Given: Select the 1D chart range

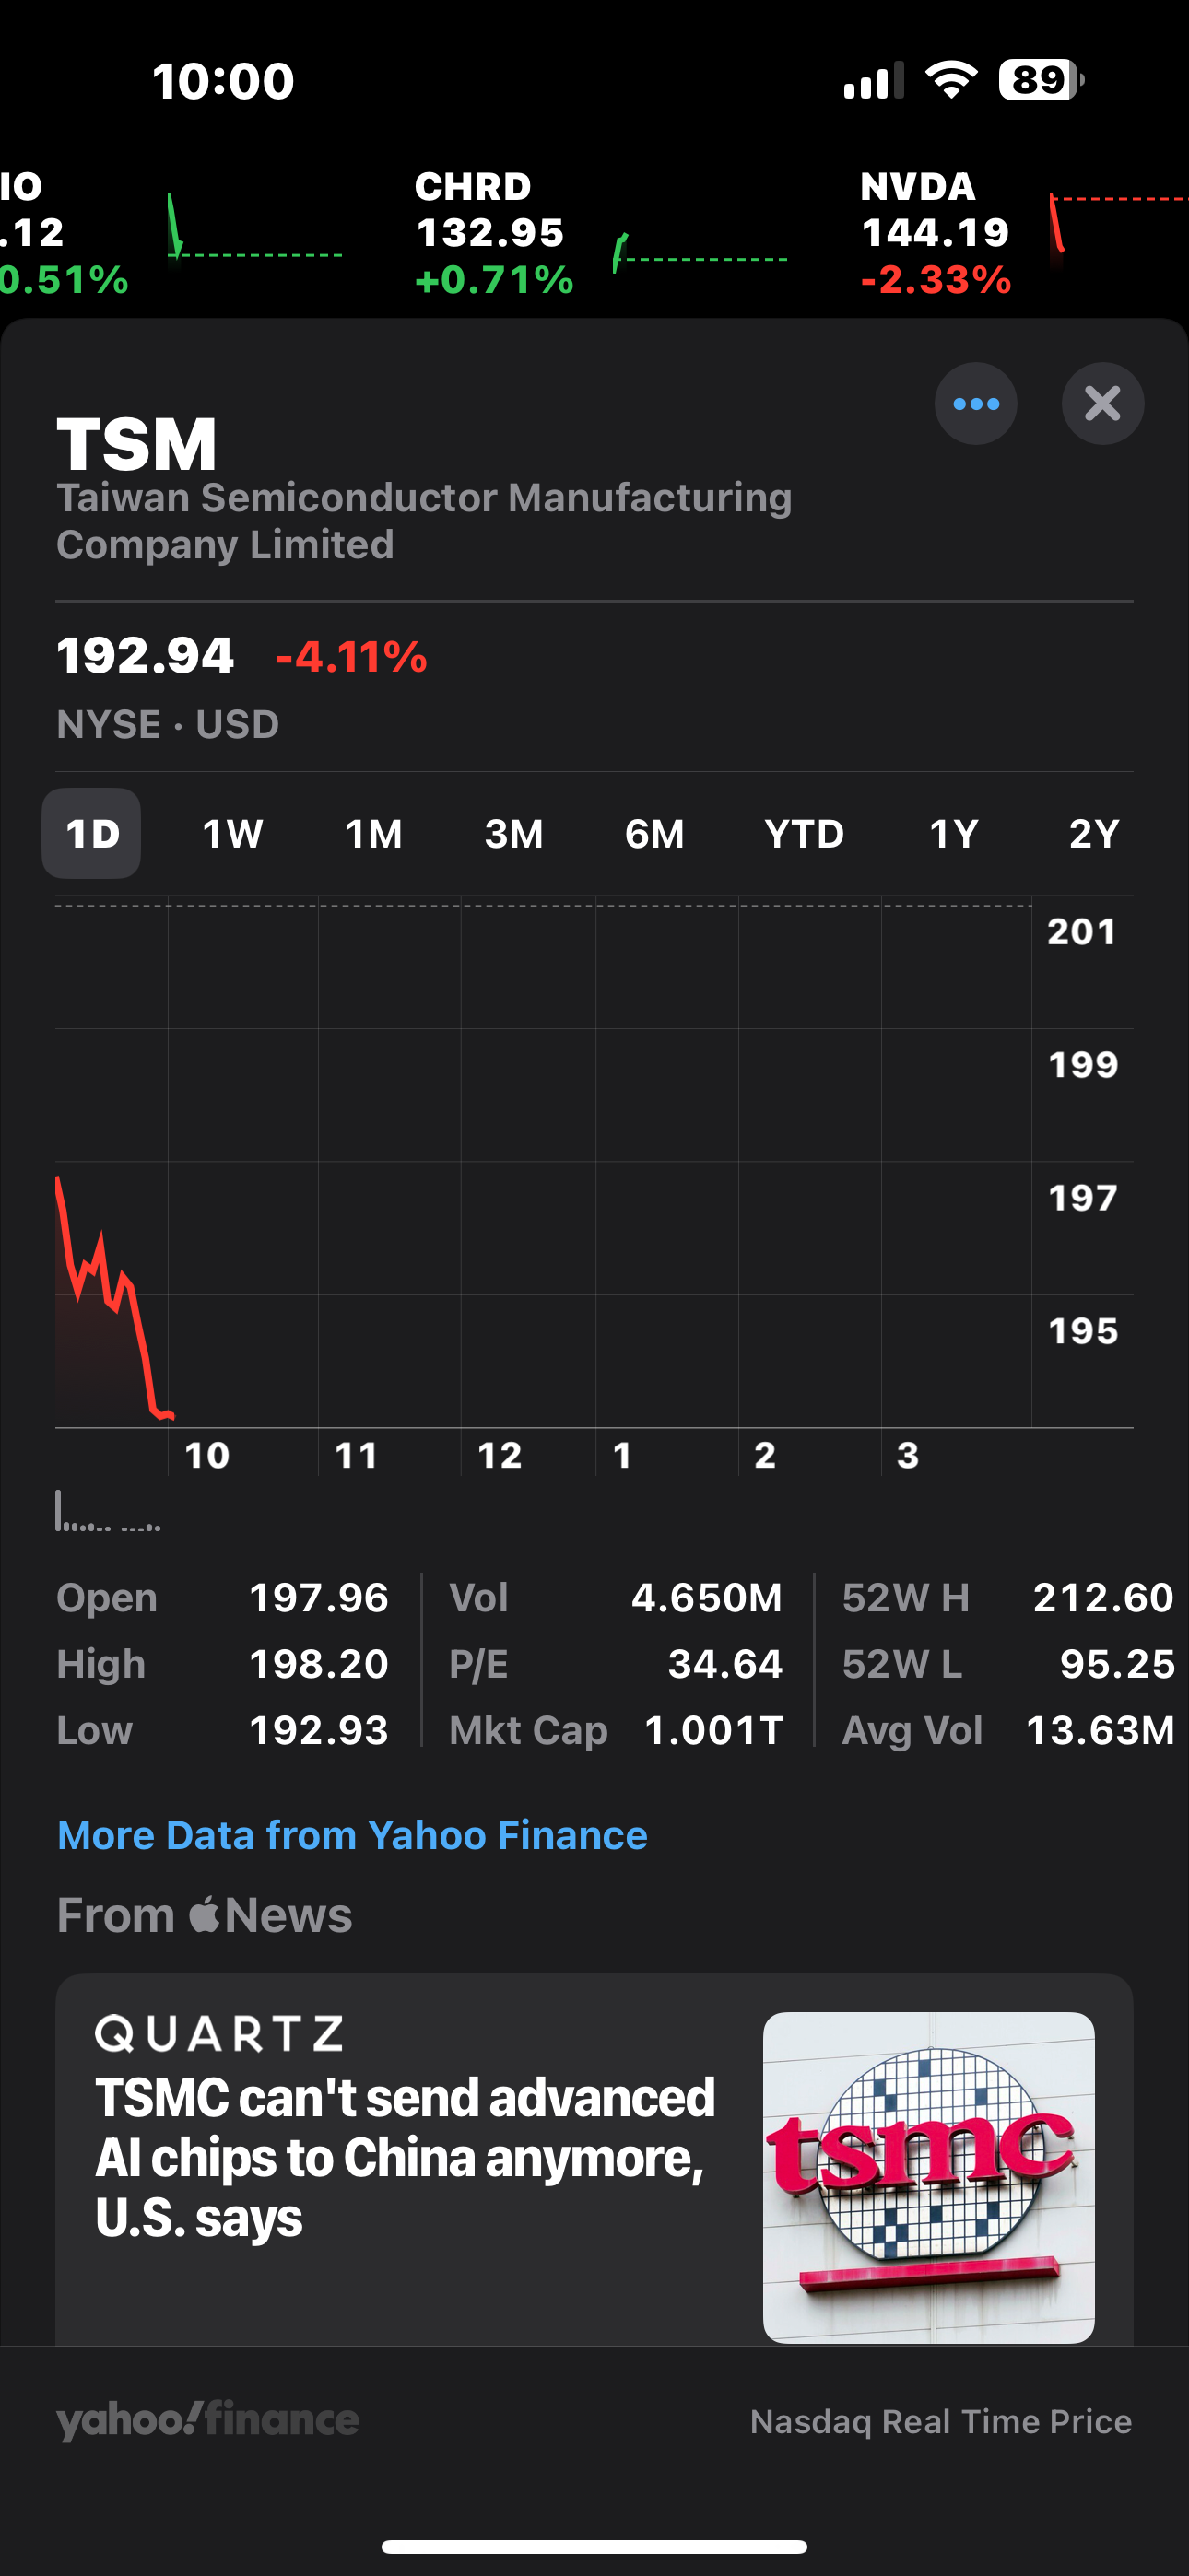Looking at the screenshot, I should (92, 834).
